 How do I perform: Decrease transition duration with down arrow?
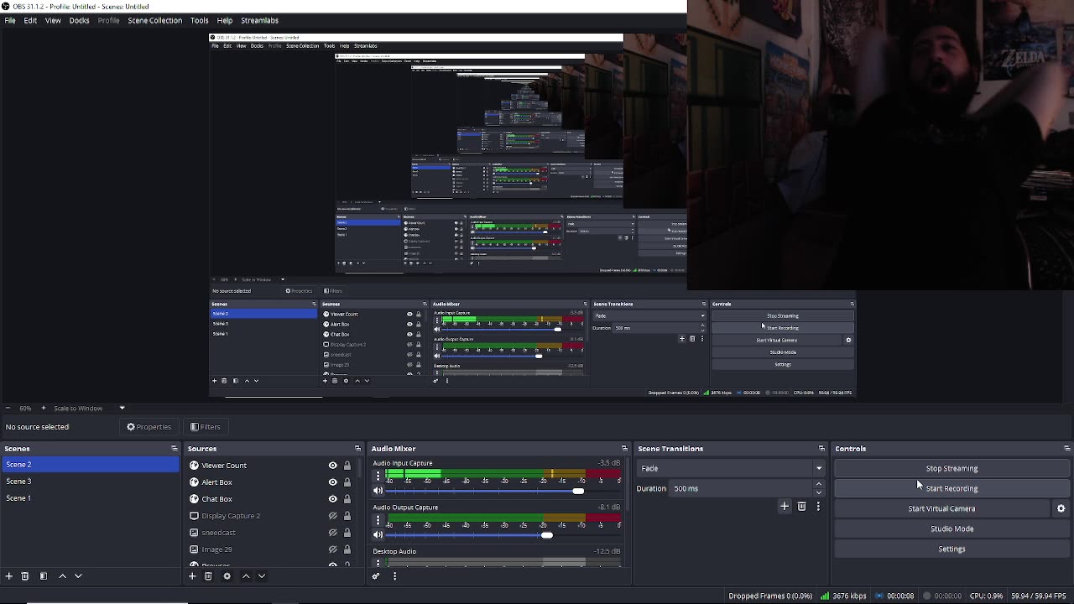pyautogui.click(x=819, y=492)
